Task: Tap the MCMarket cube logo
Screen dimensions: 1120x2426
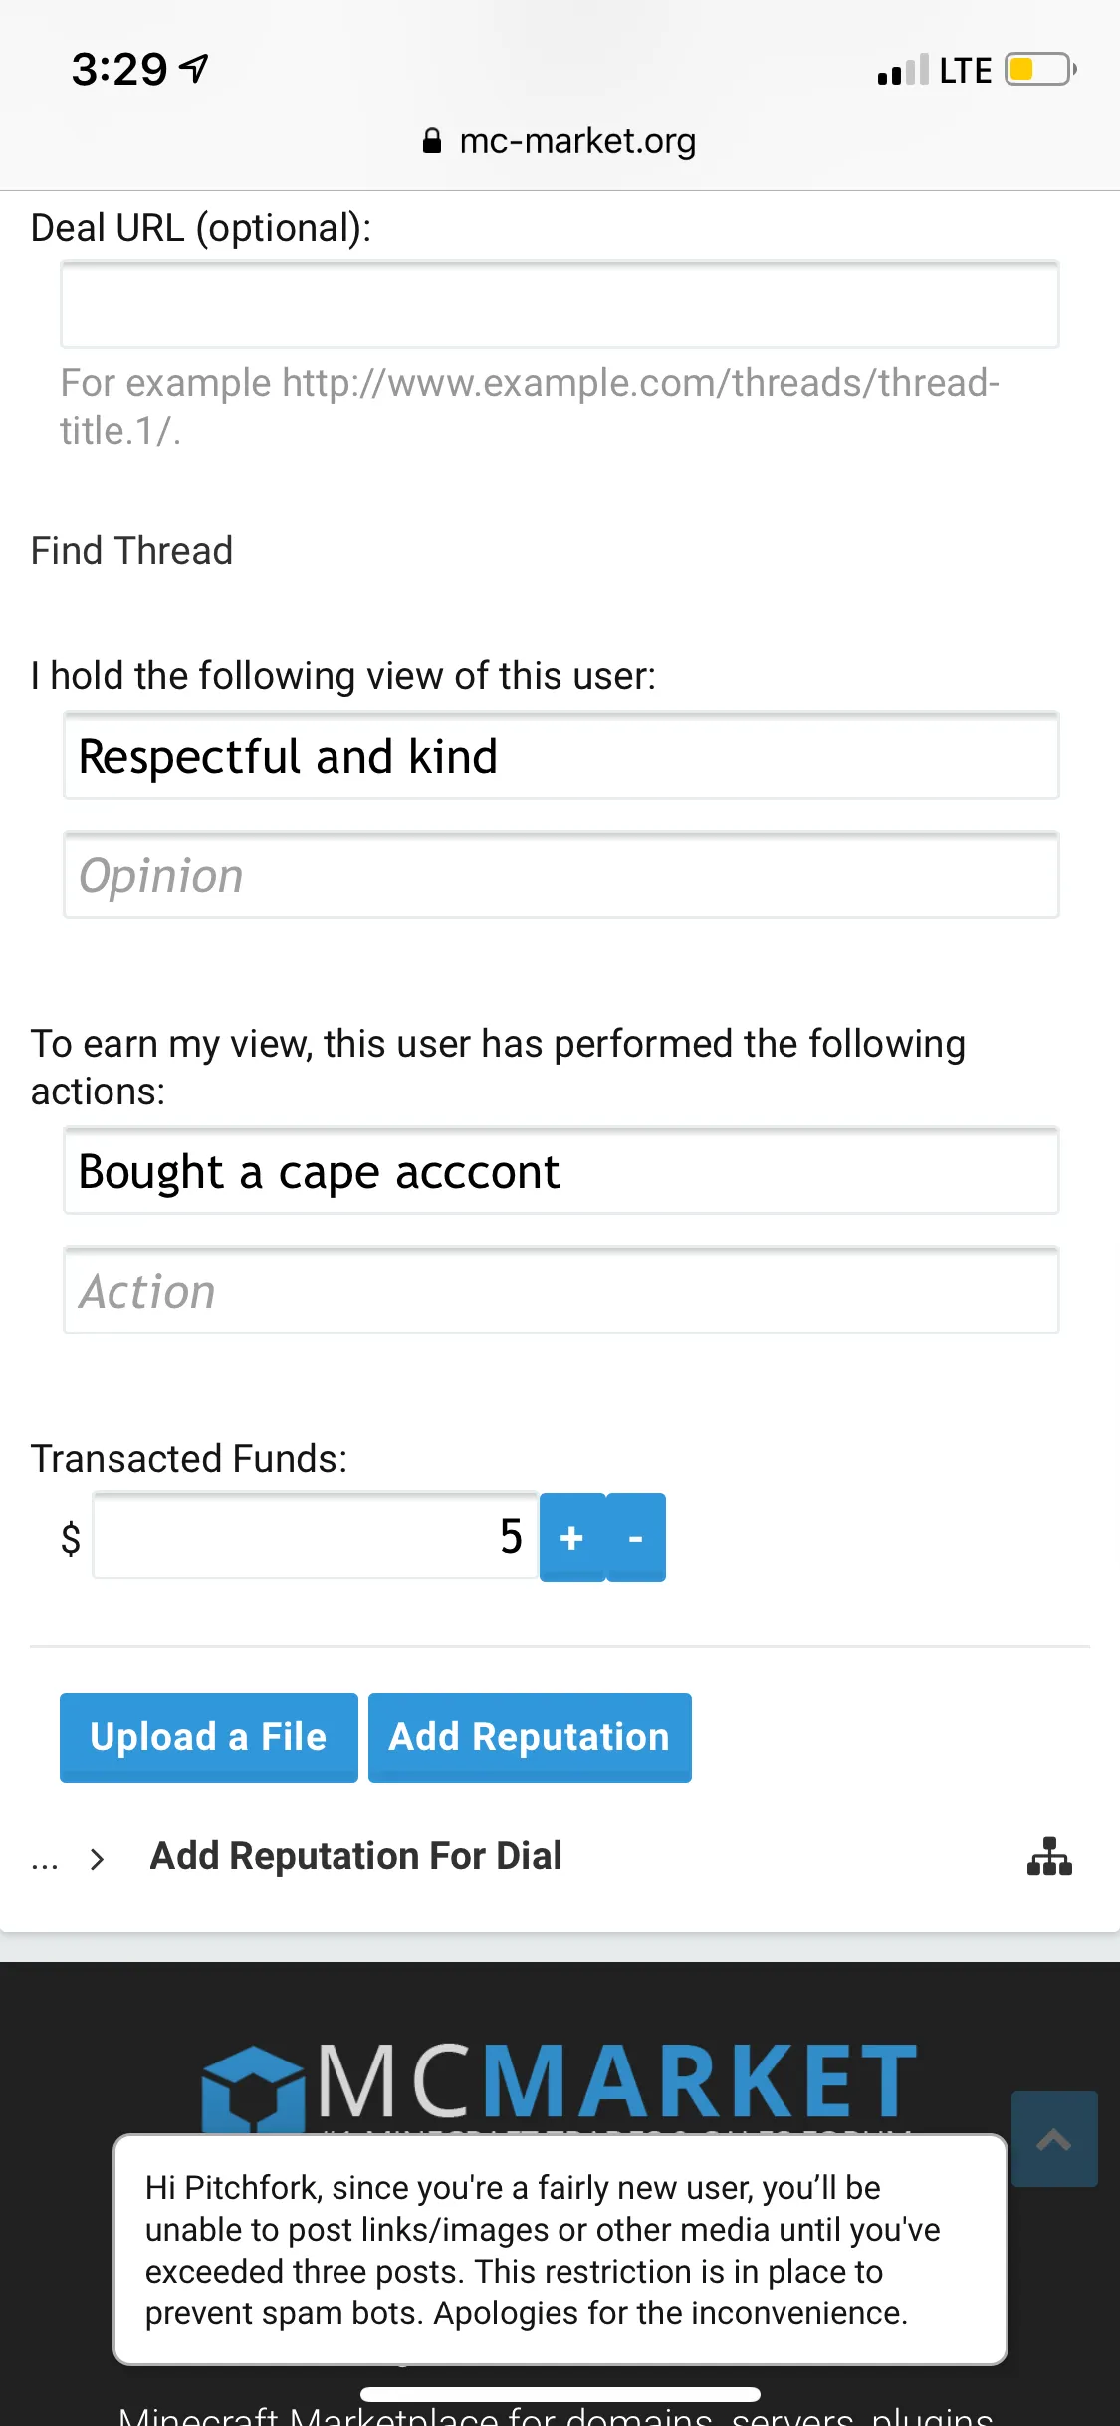Action: click(x=253, y=2087)
